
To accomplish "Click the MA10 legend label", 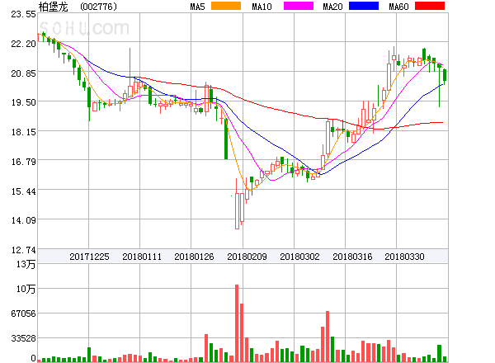I will click(x=262, y=7).
